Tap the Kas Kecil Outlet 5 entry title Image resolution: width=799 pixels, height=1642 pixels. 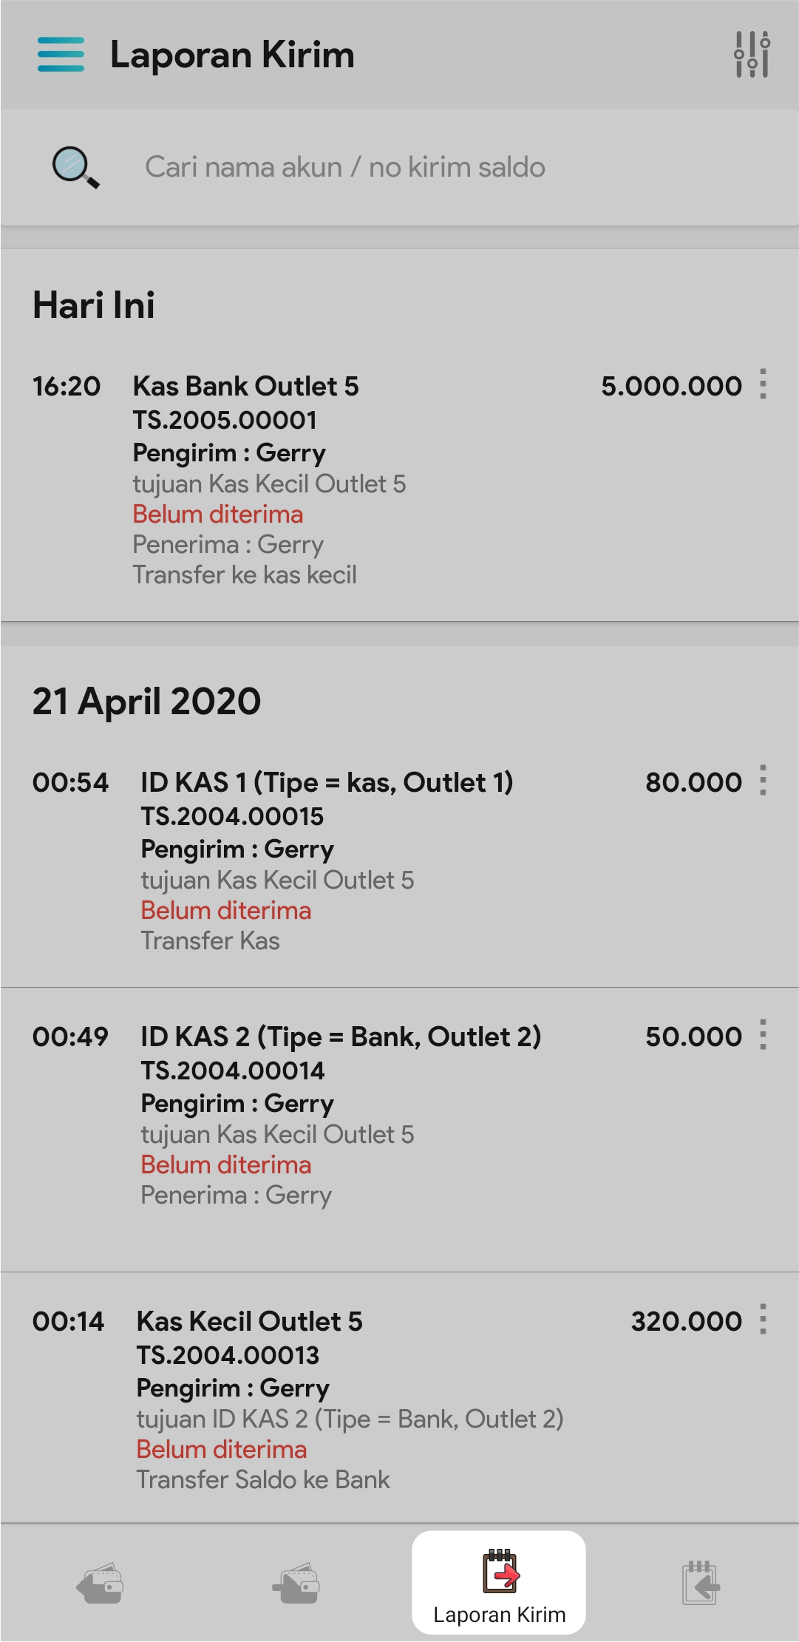249,1322
